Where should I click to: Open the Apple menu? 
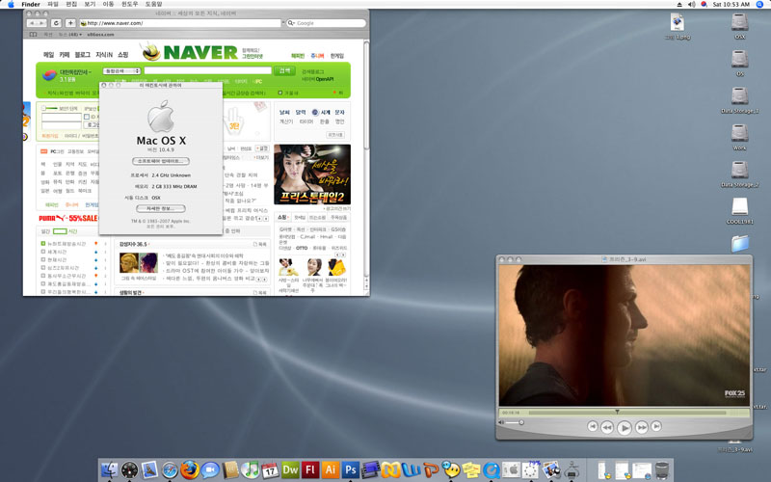coord(11,4)
